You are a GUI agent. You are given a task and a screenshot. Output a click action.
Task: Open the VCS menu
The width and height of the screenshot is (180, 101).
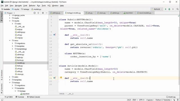pos(49,6)
